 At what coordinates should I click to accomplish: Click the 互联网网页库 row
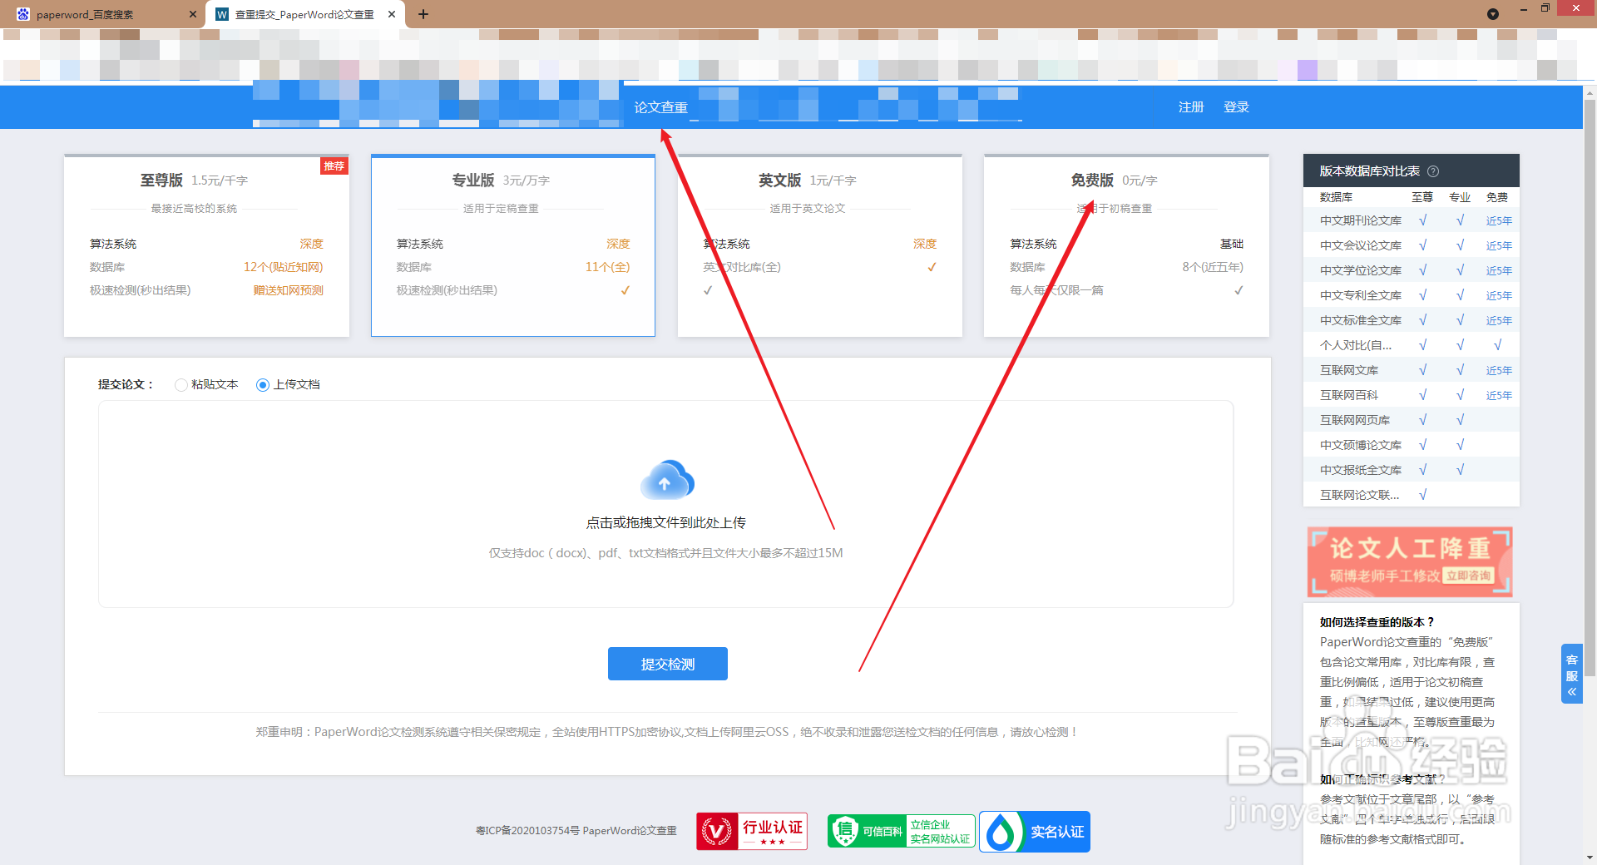[x=1412, y=420]
